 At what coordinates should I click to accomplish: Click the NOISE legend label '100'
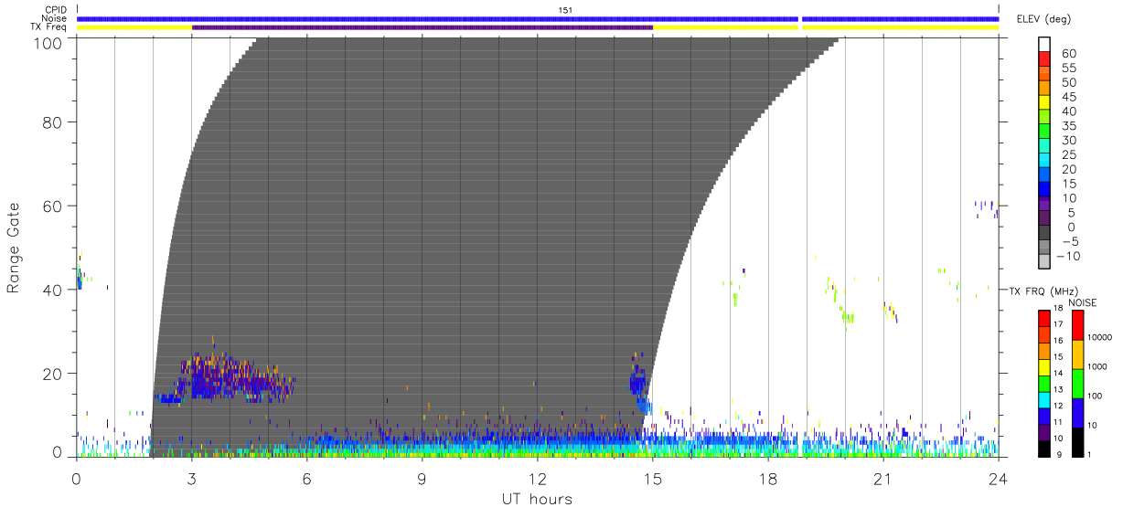[x=1095, y=396]
